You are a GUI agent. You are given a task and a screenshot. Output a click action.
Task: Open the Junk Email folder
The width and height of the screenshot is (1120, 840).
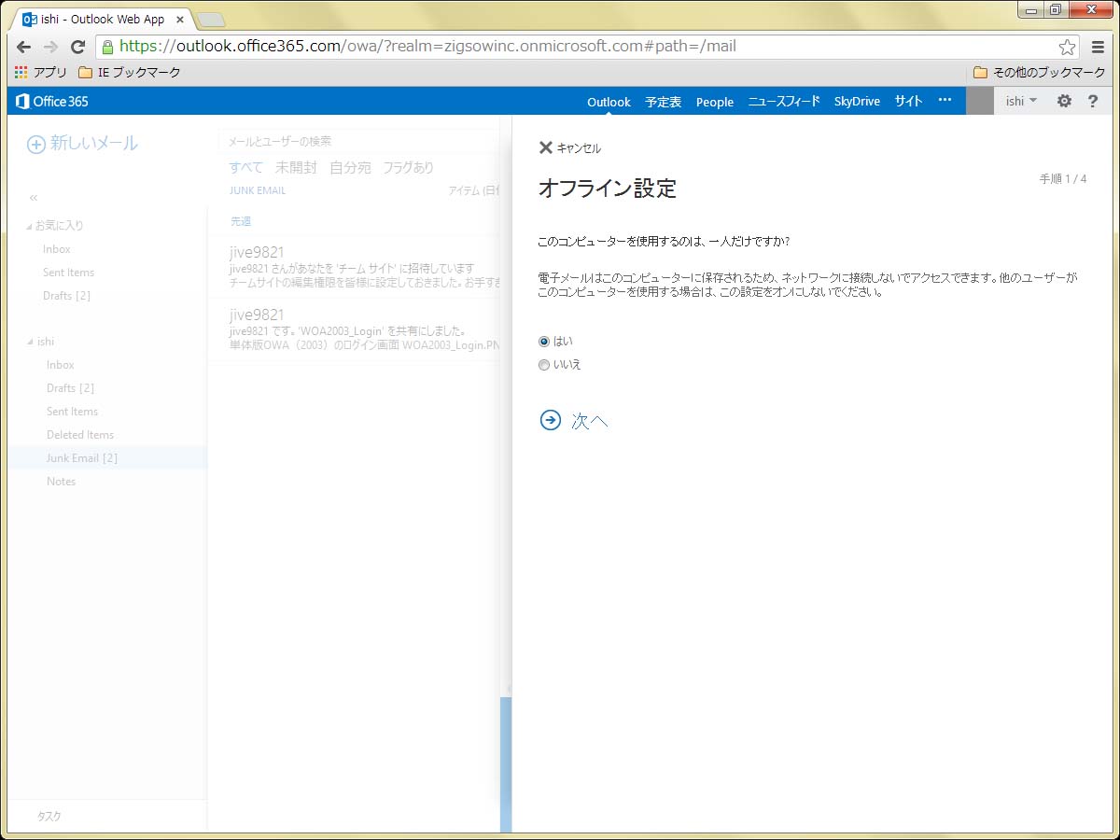point(82,458)
